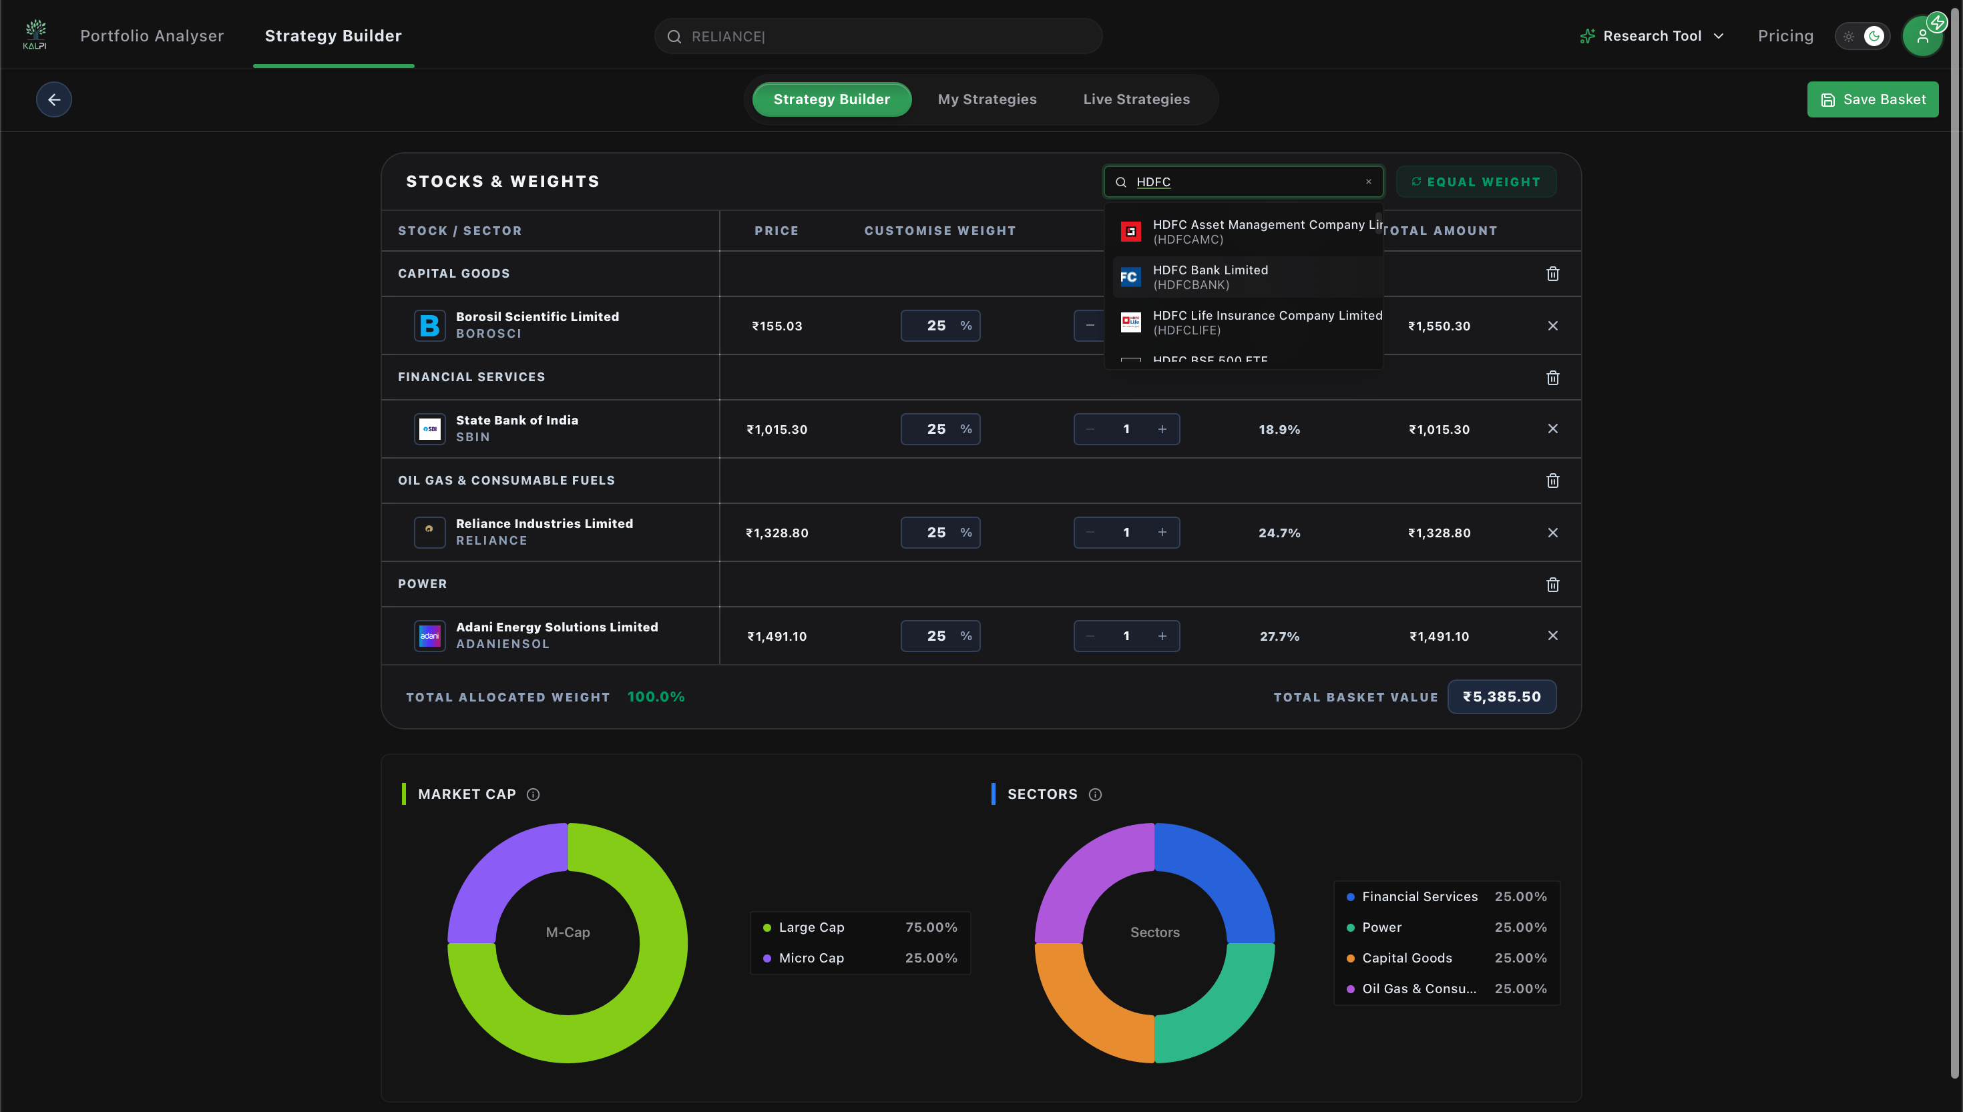Delete the Power sector group
Viewport: 1963px width, 1112px height.
[1552, 584]
